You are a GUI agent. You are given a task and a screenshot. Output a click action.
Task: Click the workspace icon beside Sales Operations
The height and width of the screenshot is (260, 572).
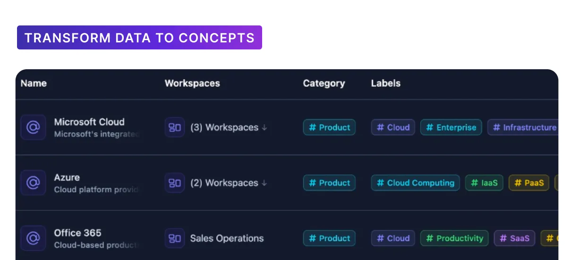pos(175,238)
